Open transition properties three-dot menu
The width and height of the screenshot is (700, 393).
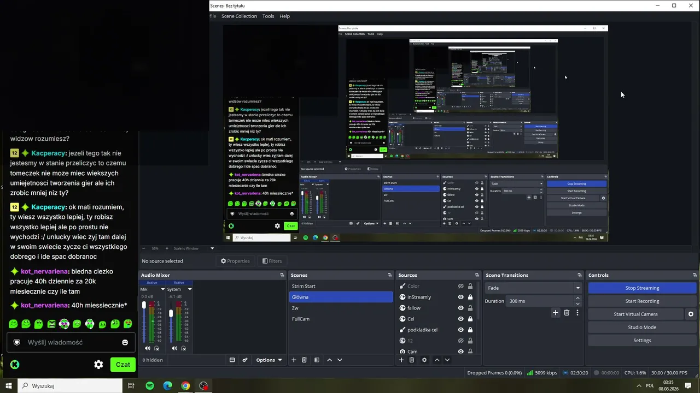577,313
